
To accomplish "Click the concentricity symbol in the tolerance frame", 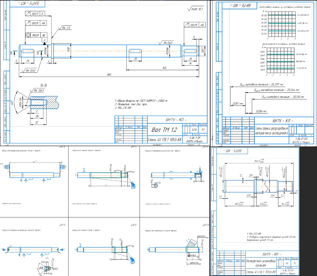I will 28,35.
